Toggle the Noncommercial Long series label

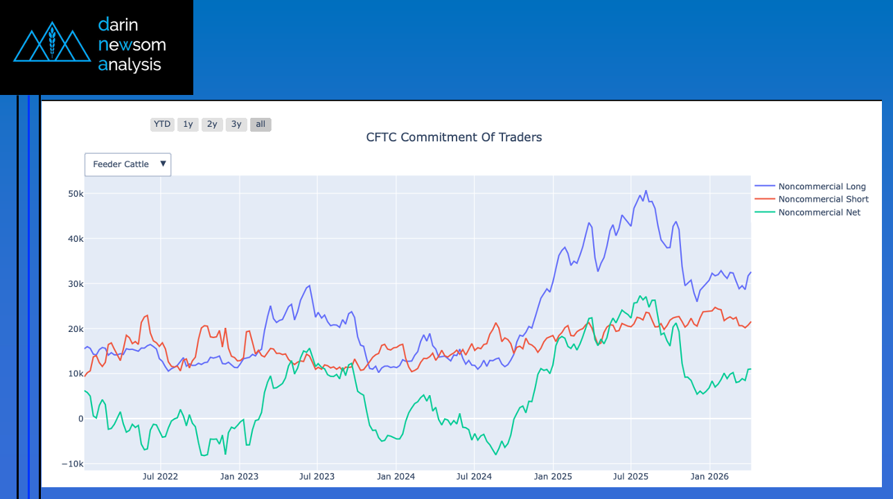[x=822, y=186]
